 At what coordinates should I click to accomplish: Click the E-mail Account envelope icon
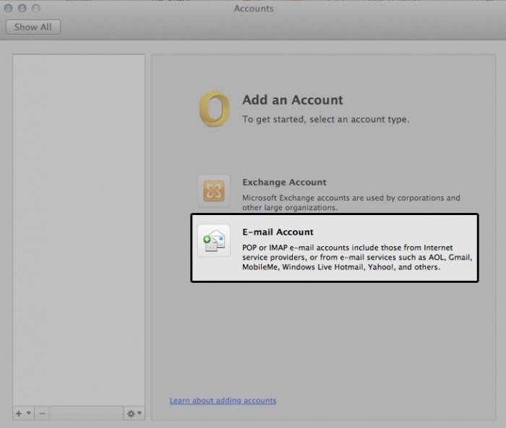click(x=214, y=241)
